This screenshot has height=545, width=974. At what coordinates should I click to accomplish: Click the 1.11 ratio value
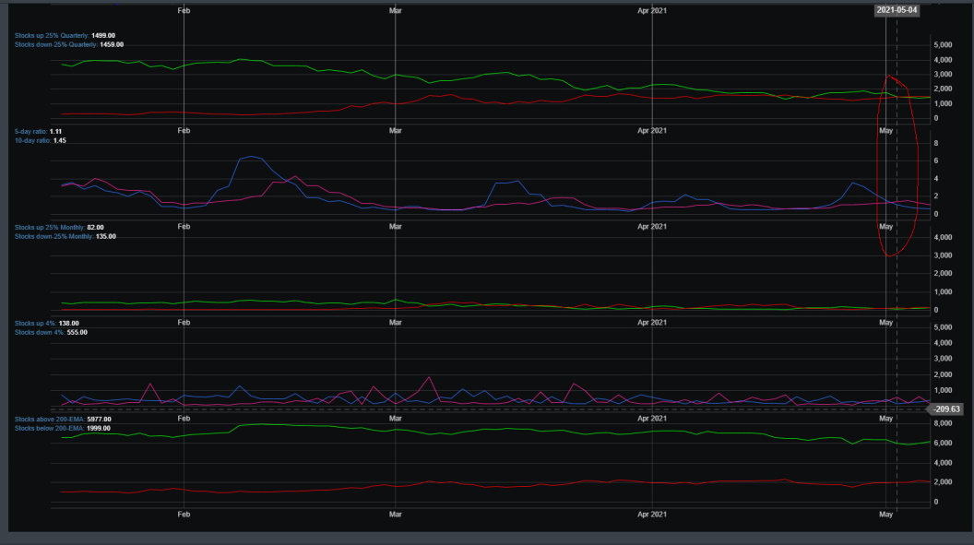(x=56, y=132)
